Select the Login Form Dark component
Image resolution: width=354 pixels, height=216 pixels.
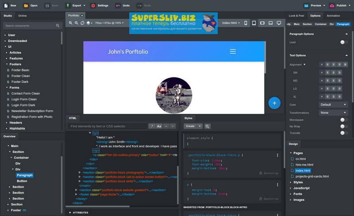(x=23, y=105)
